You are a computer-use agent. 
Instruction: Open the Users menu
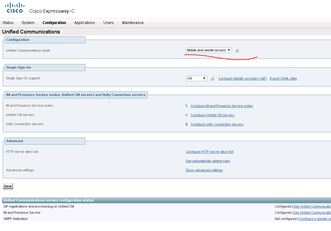(x=109, y=23)
